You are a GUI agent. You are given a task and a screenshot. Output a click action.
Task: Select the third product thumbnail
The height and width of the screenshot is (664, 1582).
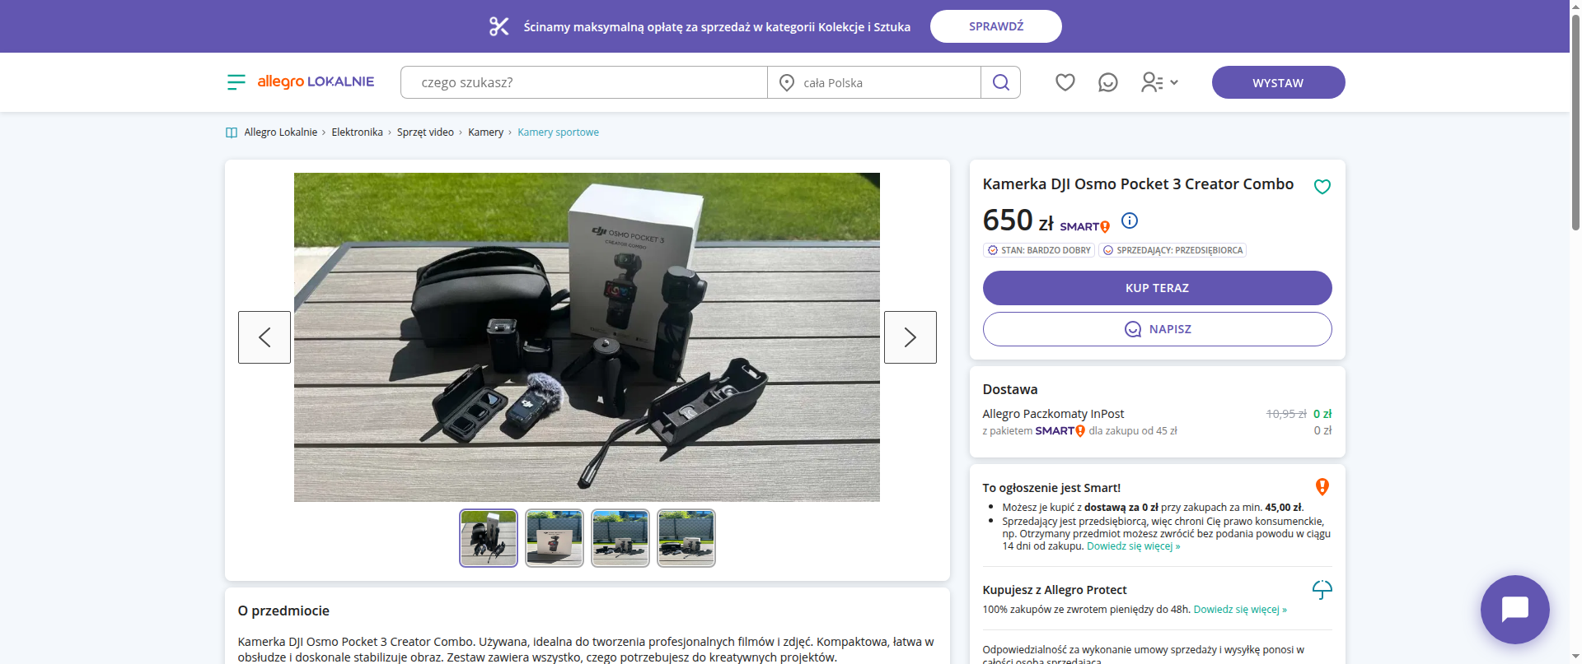click(x=620, y=538)
